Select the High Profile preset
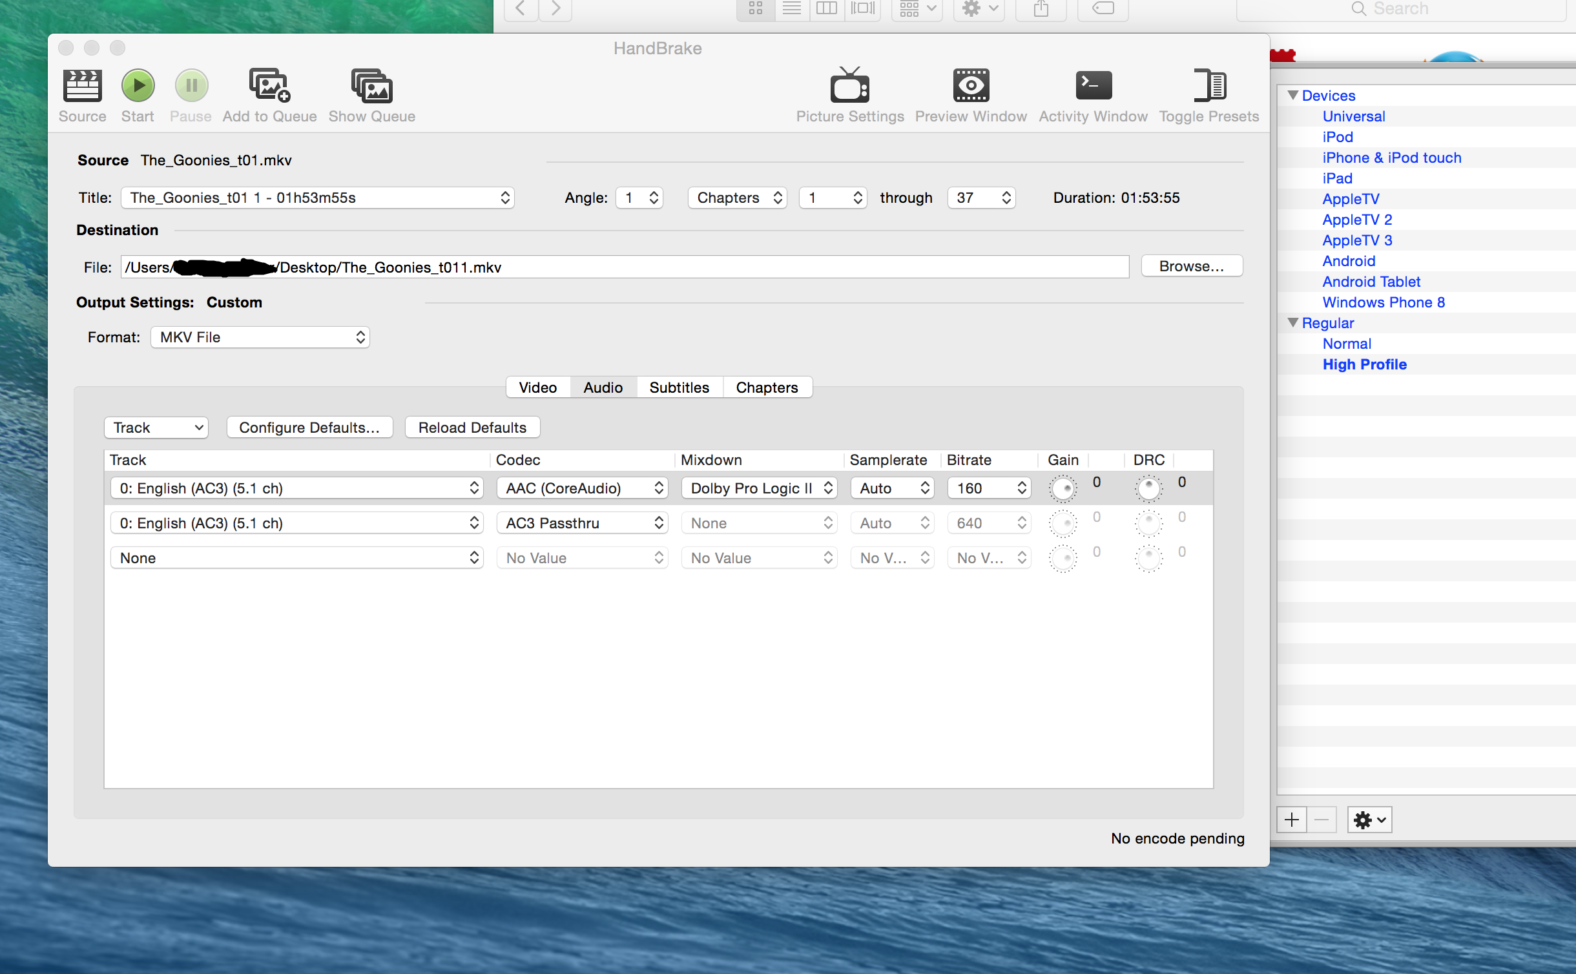 (1364, 364)
